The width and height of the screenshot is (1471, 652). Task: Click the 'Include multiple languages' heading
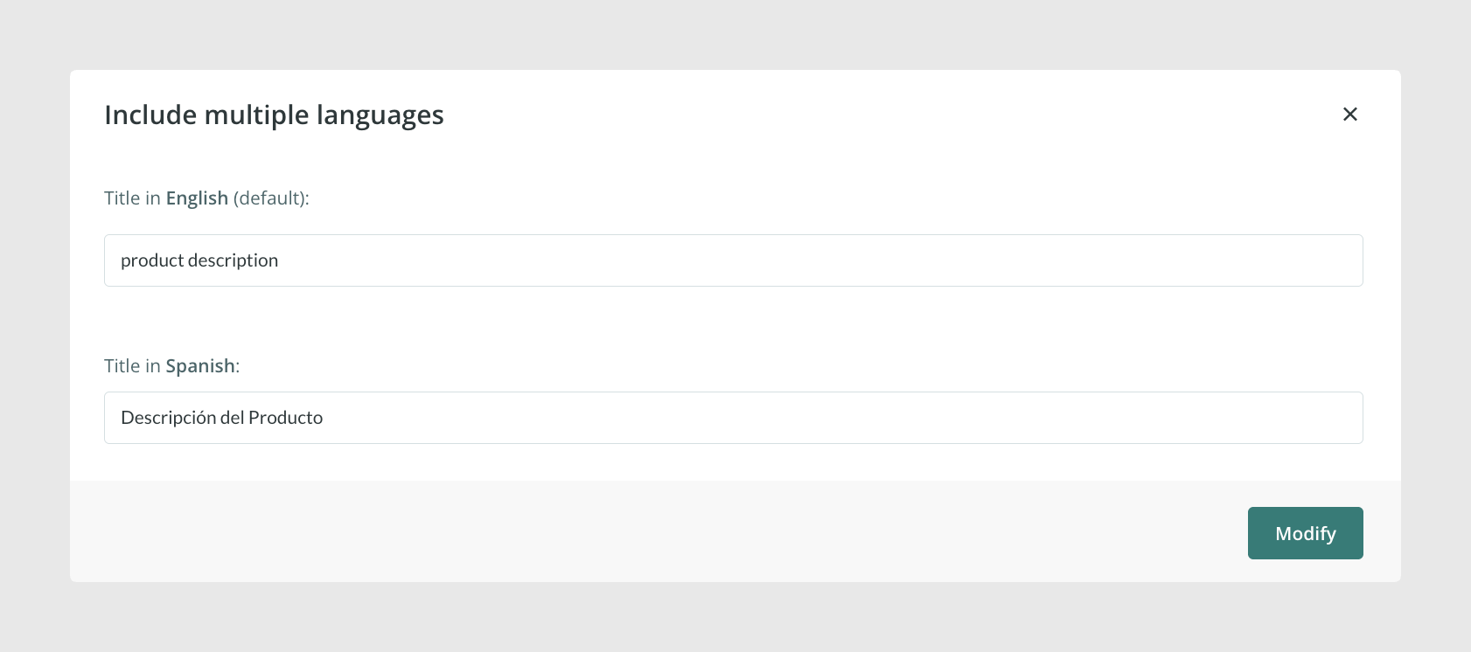[274, 115]
